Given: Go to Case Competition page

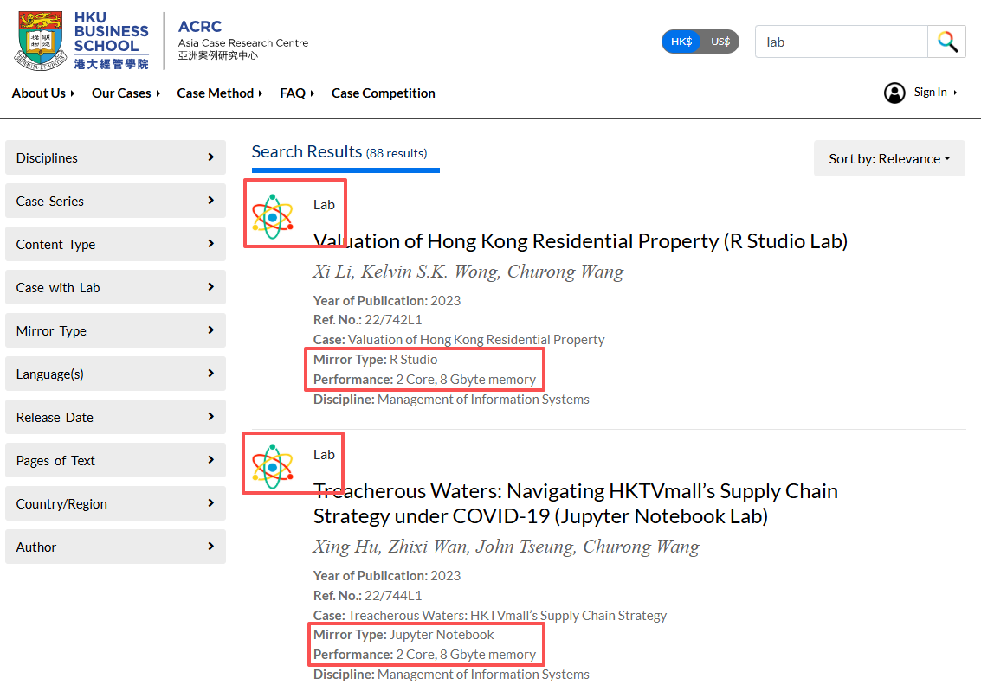Looking at the screenshot, I should (x=384, y=93).
